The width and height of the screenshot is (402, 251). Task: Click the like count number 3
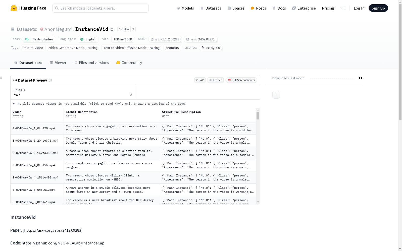[x=133, y=29]
